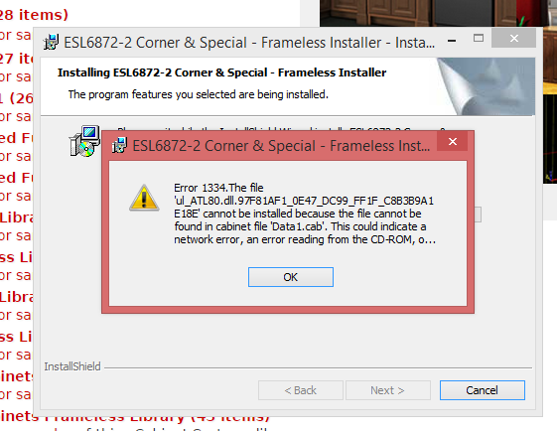The height and width of the screenshot is (431, 557).
Task: Cancel the installation
Action: click(483, 390)
